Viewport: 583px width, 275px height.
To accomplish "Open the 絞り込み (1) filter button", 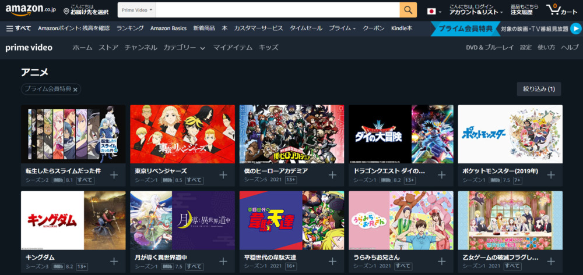I will (x=539, y=89).
